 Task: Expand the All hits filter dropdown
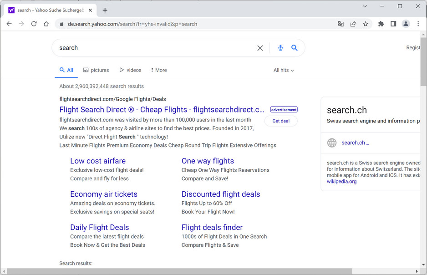[x=284, y=70]
